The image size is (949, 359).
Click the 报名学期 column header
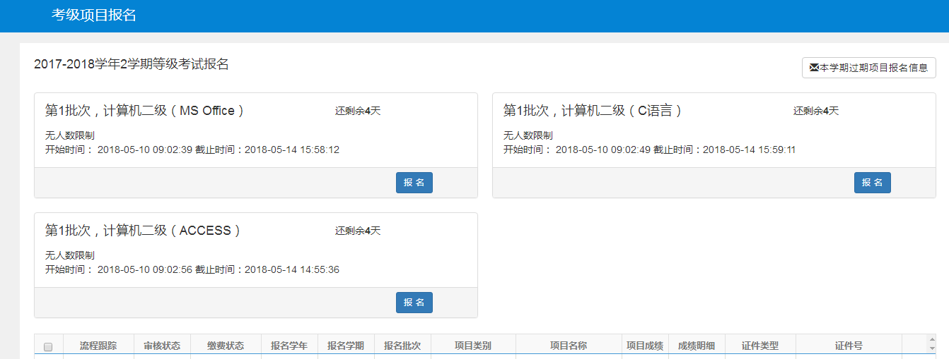pos(345,346)
